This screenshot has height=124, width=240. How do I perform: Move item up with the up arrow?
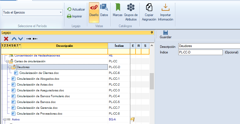point(14,39)
